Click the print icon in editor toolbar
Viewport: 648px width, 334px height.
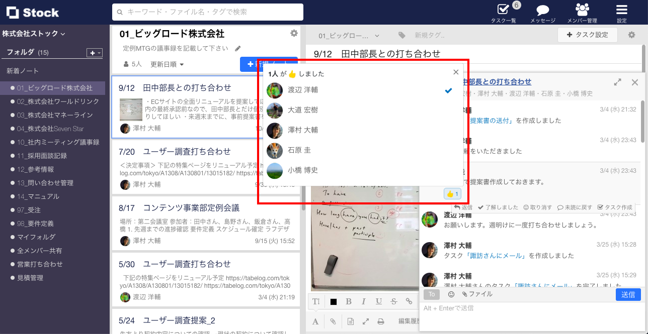point(381,321)
